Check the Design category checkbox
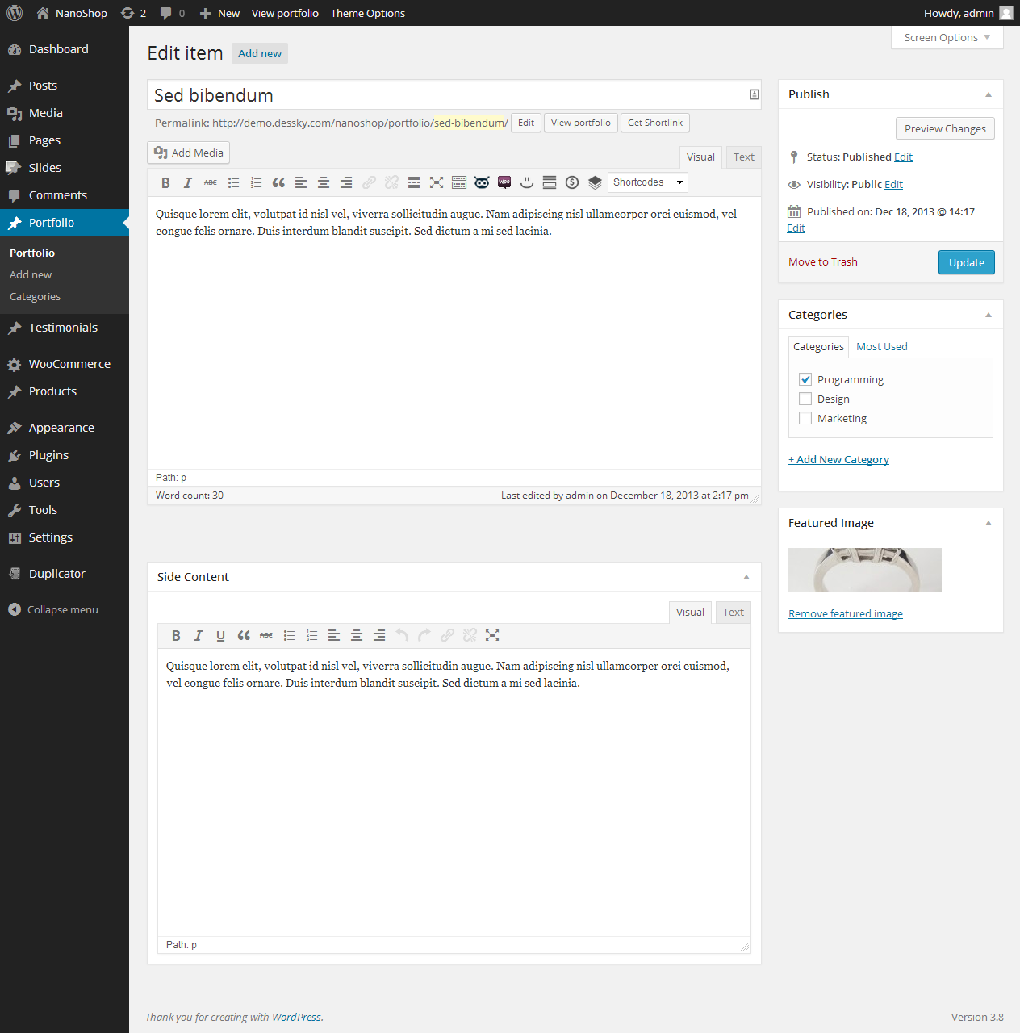This screenshot has width=1020, height=1033. click(805, 399)
